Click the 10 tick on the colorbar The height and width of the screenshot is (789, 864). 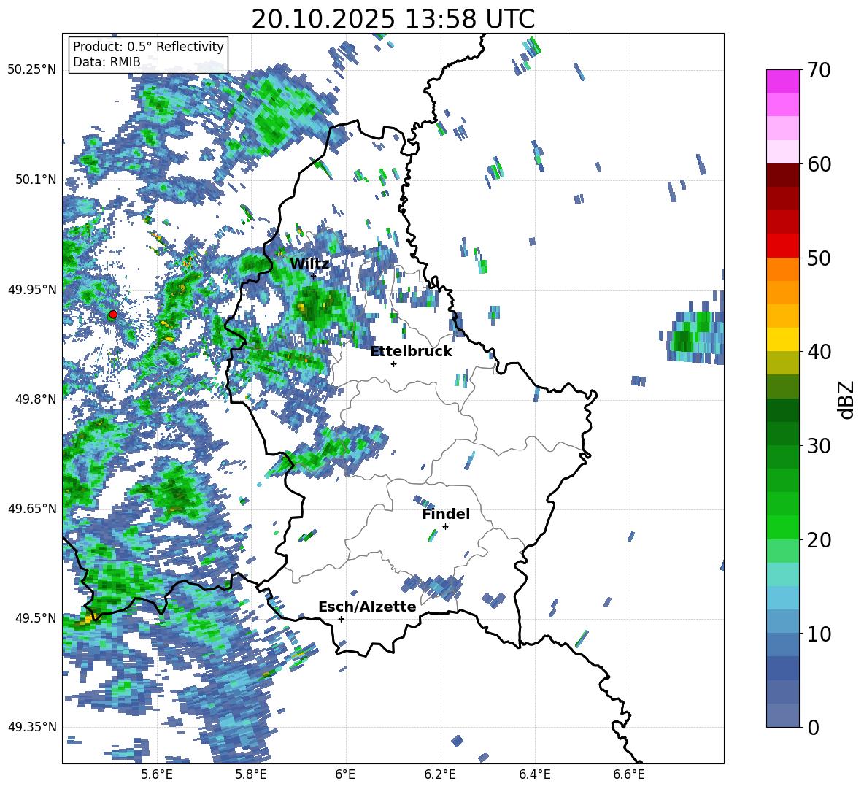coord(818,634)
